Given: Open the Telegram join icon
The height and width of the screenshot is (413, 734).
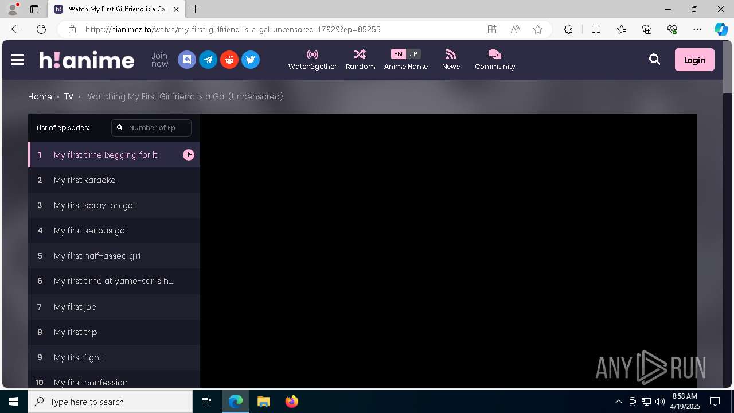Looking at the screenshot, I should coord(208,60).
